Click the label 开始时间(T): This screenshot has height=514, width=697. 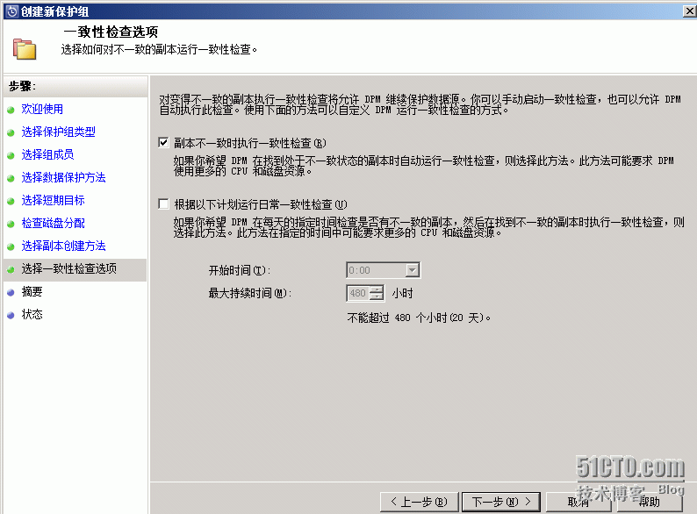tap(240, 270)
